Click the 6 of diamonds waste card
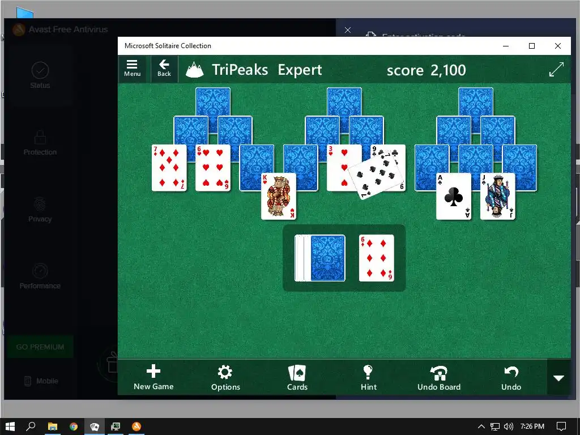This screenshot has width=580, height=435. pos(377,258)
